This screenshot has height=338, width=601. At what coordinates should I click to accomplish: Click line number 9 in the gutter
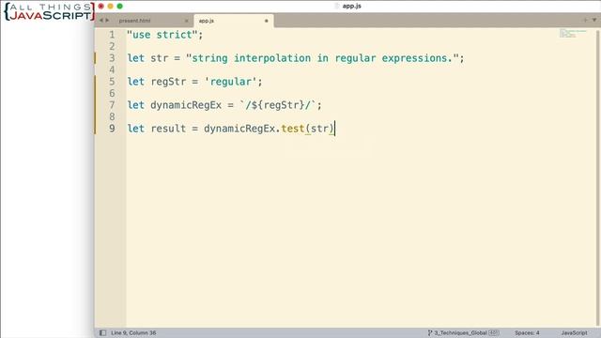click(x=112, y=129)
